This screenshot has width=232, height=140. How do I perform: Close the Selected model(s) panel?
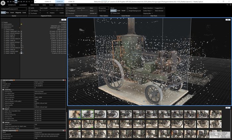65,80
